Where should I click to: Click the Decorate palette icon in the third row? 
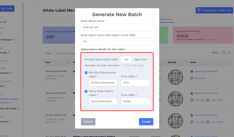(x=192, y=122)
